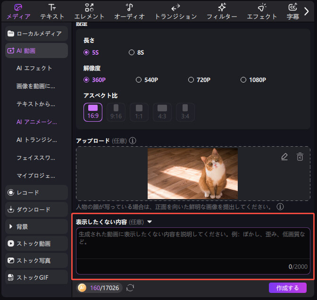Open the トランジション tool
317x300 pixels.
coord(175,11)
